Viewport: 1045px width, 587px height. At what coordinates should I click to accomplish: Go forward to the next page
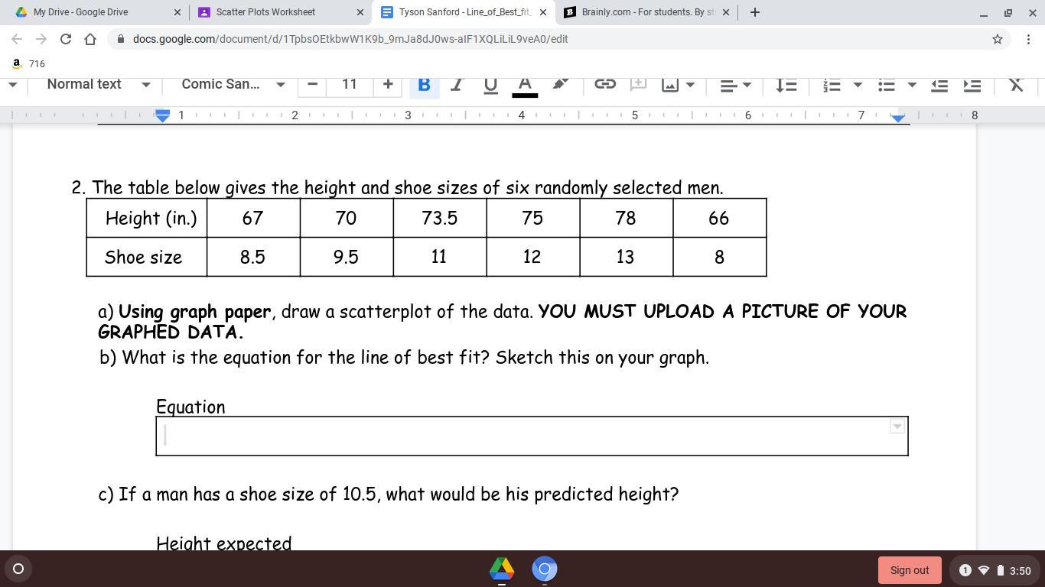click(x=41, y=39)
